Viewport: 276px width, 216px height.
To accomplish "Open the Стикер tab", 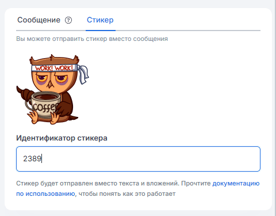I will click(100, 20).
